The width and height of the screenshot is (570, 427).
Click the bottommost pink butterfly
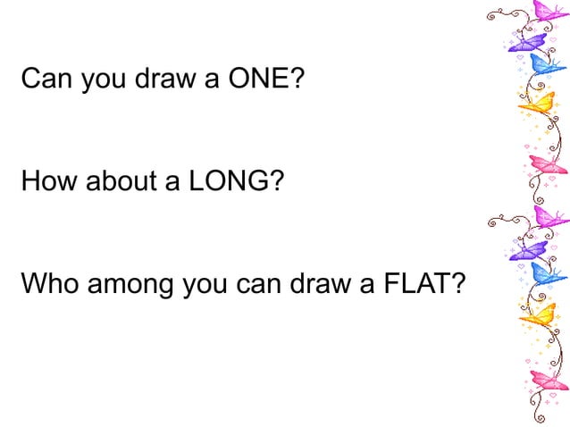[x=547, y=380]
